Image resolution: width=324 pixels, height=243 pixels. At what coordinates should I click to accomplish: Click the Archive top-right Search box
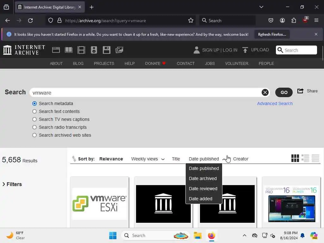click(296, 50)
